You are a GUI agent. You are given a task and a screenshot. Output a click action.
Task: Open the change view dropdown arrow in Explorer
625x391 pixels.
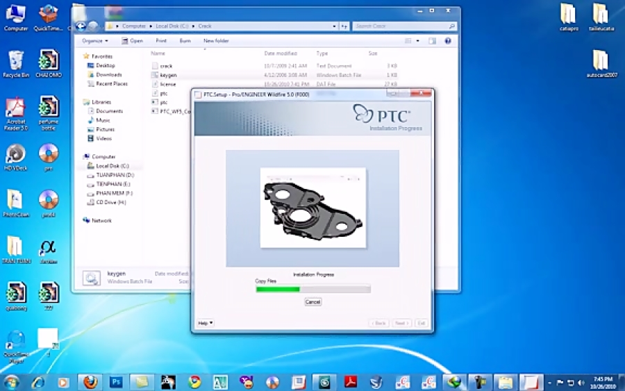418,41
